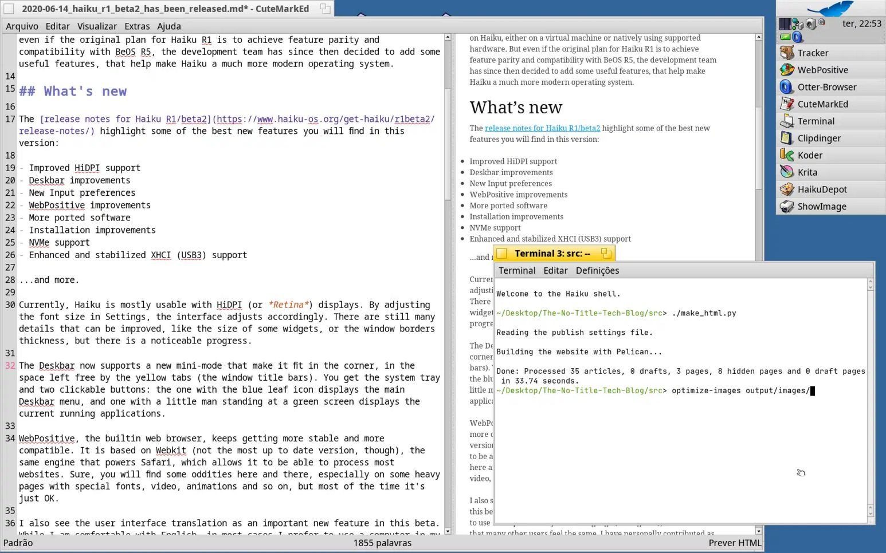The width and height of the screenshot is (886, 553).
Task: Open HaikuDepot from the Deskbar
Action: click(821, 189)
